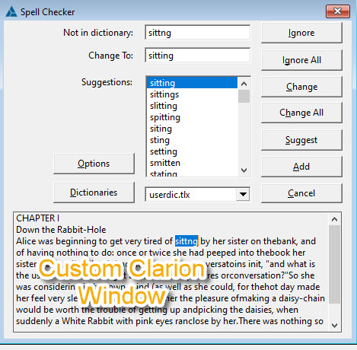Click 'Down the Rabbit-Hole' heading text

[x=61, y=230]
